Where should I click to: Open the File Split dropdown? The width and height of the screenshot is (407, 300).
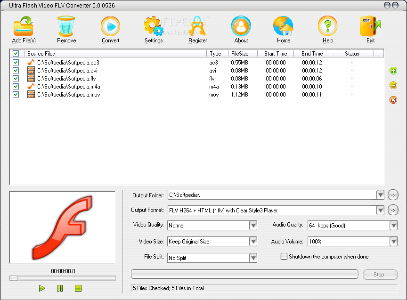pyautogui.click(x=253, y=258)
